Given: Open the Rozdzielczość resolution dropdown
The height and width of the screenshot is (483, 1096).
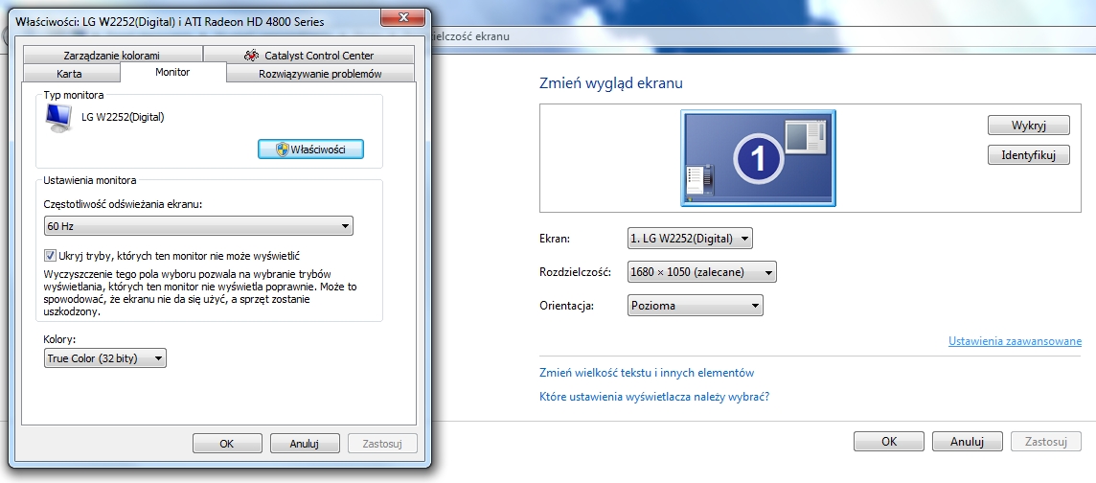Looking at the screenshot, I should tap(702, 272).
